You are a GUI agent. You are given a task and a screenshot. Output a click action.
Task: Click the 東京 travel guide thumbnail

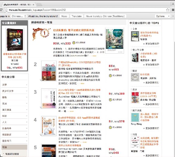(135, 97)
